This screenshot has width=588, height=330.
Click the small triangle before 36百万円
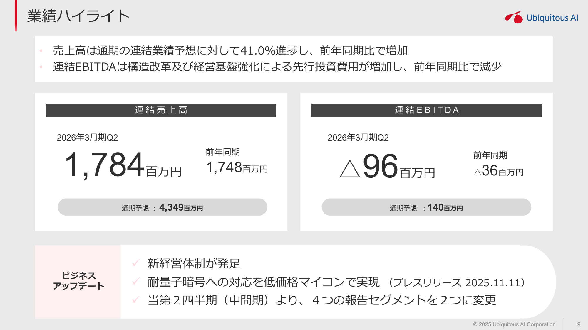tap(477, 172)
